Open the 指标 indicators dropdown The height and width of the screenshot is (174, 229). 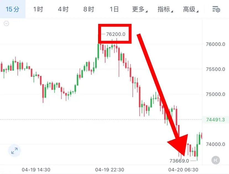tap(165, 9)
